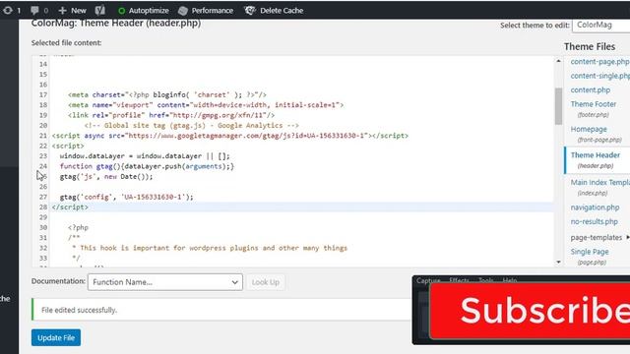Screen dimensions: 630x354
Task: Click the code editor vertical scrollbar thumb
Action: [x=558, y=106]
